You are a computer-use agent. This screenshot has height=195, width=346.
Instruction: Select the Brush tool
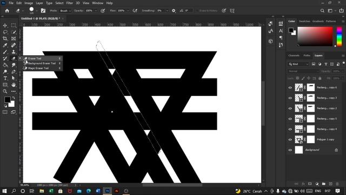(5, 52)
